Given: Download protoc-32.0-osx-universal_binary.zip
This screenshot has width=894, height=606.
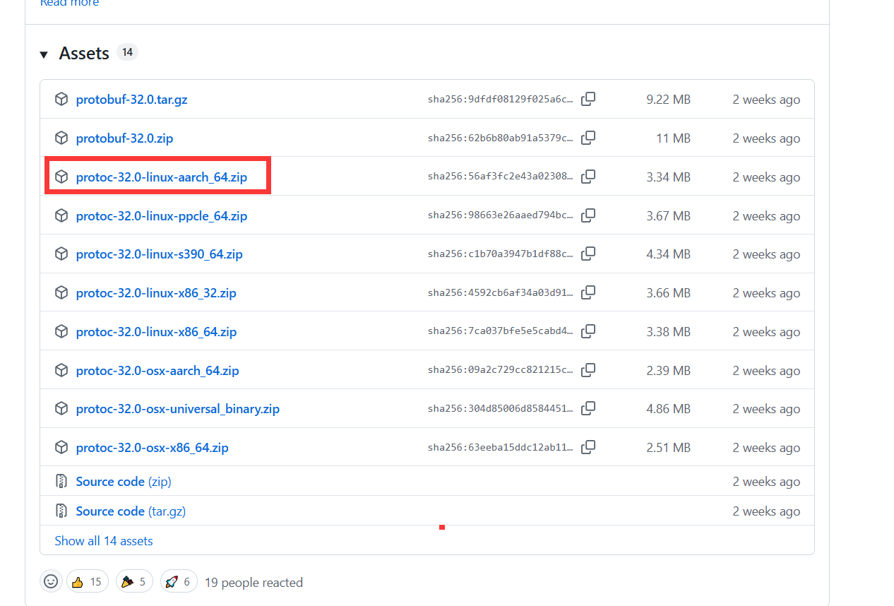Looking at the screenshot, I should 178,409.
